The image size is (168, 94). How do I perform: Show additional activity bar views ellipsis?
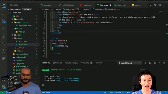coord(3,66)
